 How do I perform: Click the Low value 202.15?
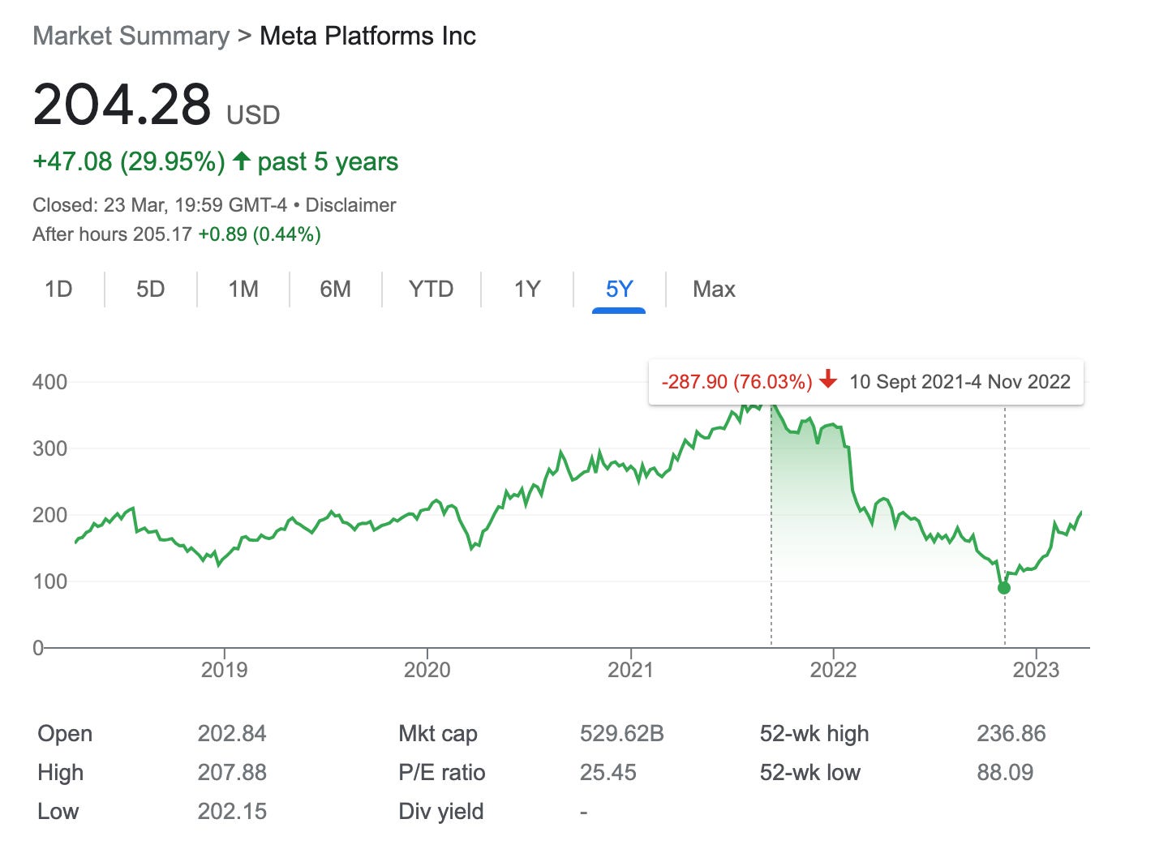pos(232,812)
